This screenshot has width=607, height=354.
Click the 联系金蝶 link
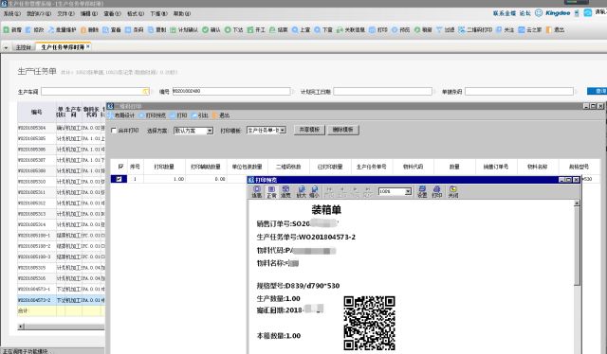504,13
